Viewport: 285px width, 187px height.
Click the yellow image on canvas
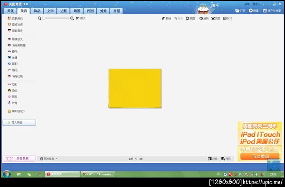pos(135,89)
